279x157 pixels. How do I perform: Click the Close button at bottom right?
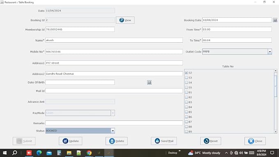pos(255,141)
